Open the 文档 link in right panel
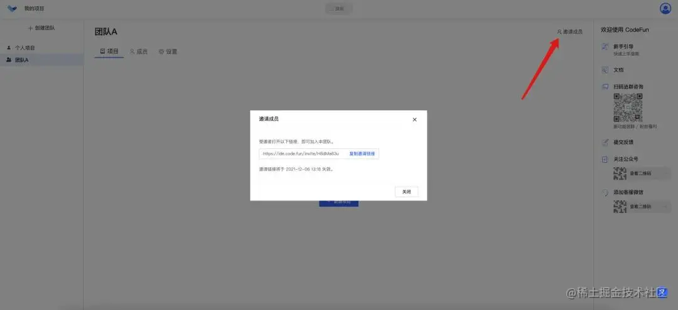This screenshot has width=678, height=310. click(618, 70)
